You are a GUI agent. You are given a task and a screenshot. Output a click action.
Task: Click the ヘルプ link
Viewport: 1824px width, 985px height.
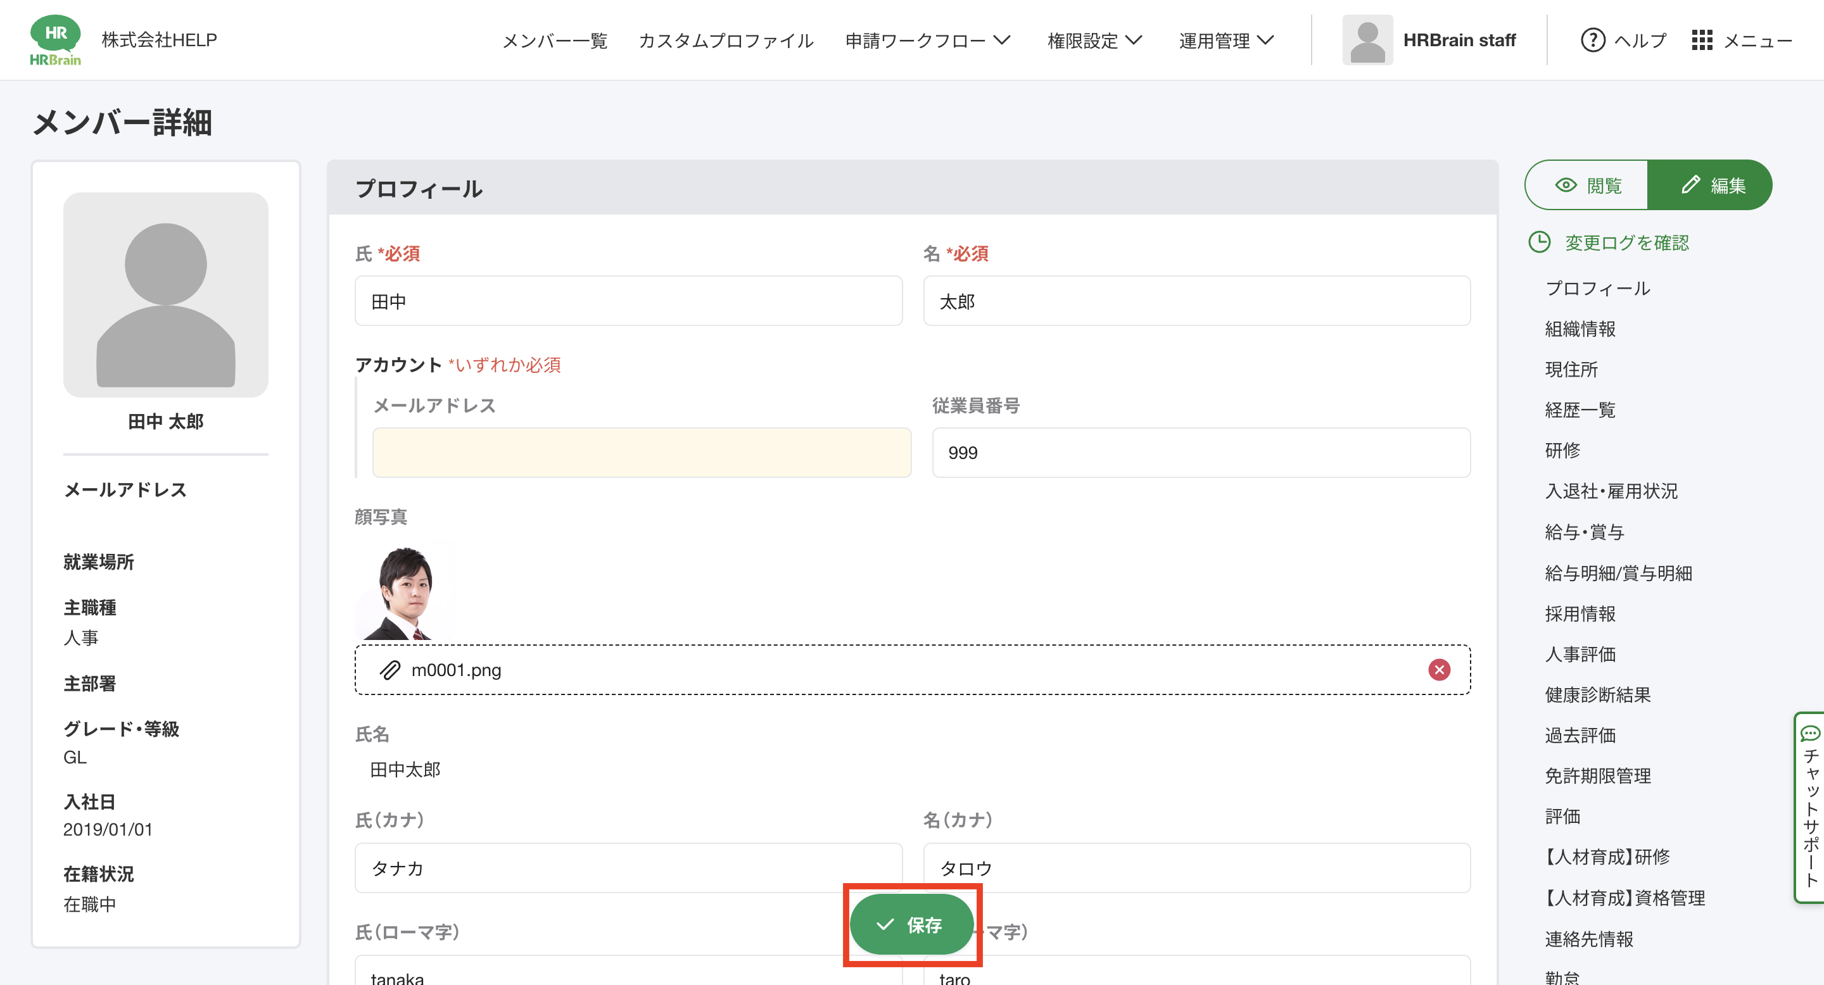[x=1640, y=41]
